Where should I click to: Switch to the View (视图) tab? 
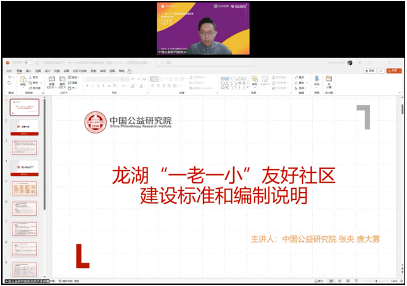112,71
